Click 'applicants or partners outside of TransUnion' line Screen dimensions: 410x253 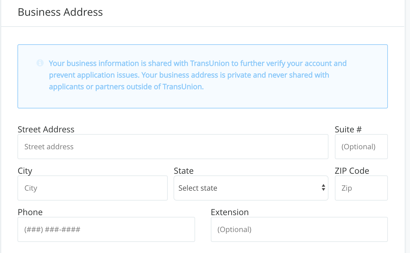tap(126, 87)
